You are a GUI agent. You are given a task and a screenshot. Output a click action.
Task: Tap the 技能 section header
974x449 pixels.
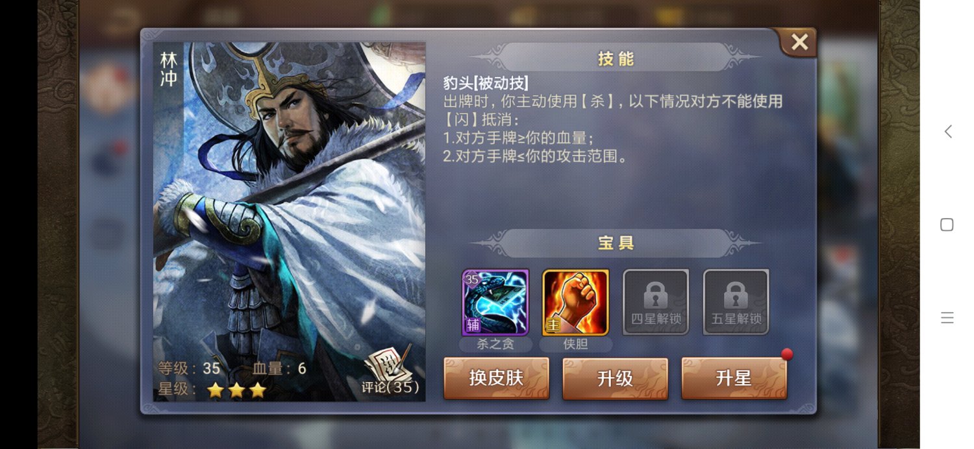point(615,59)
